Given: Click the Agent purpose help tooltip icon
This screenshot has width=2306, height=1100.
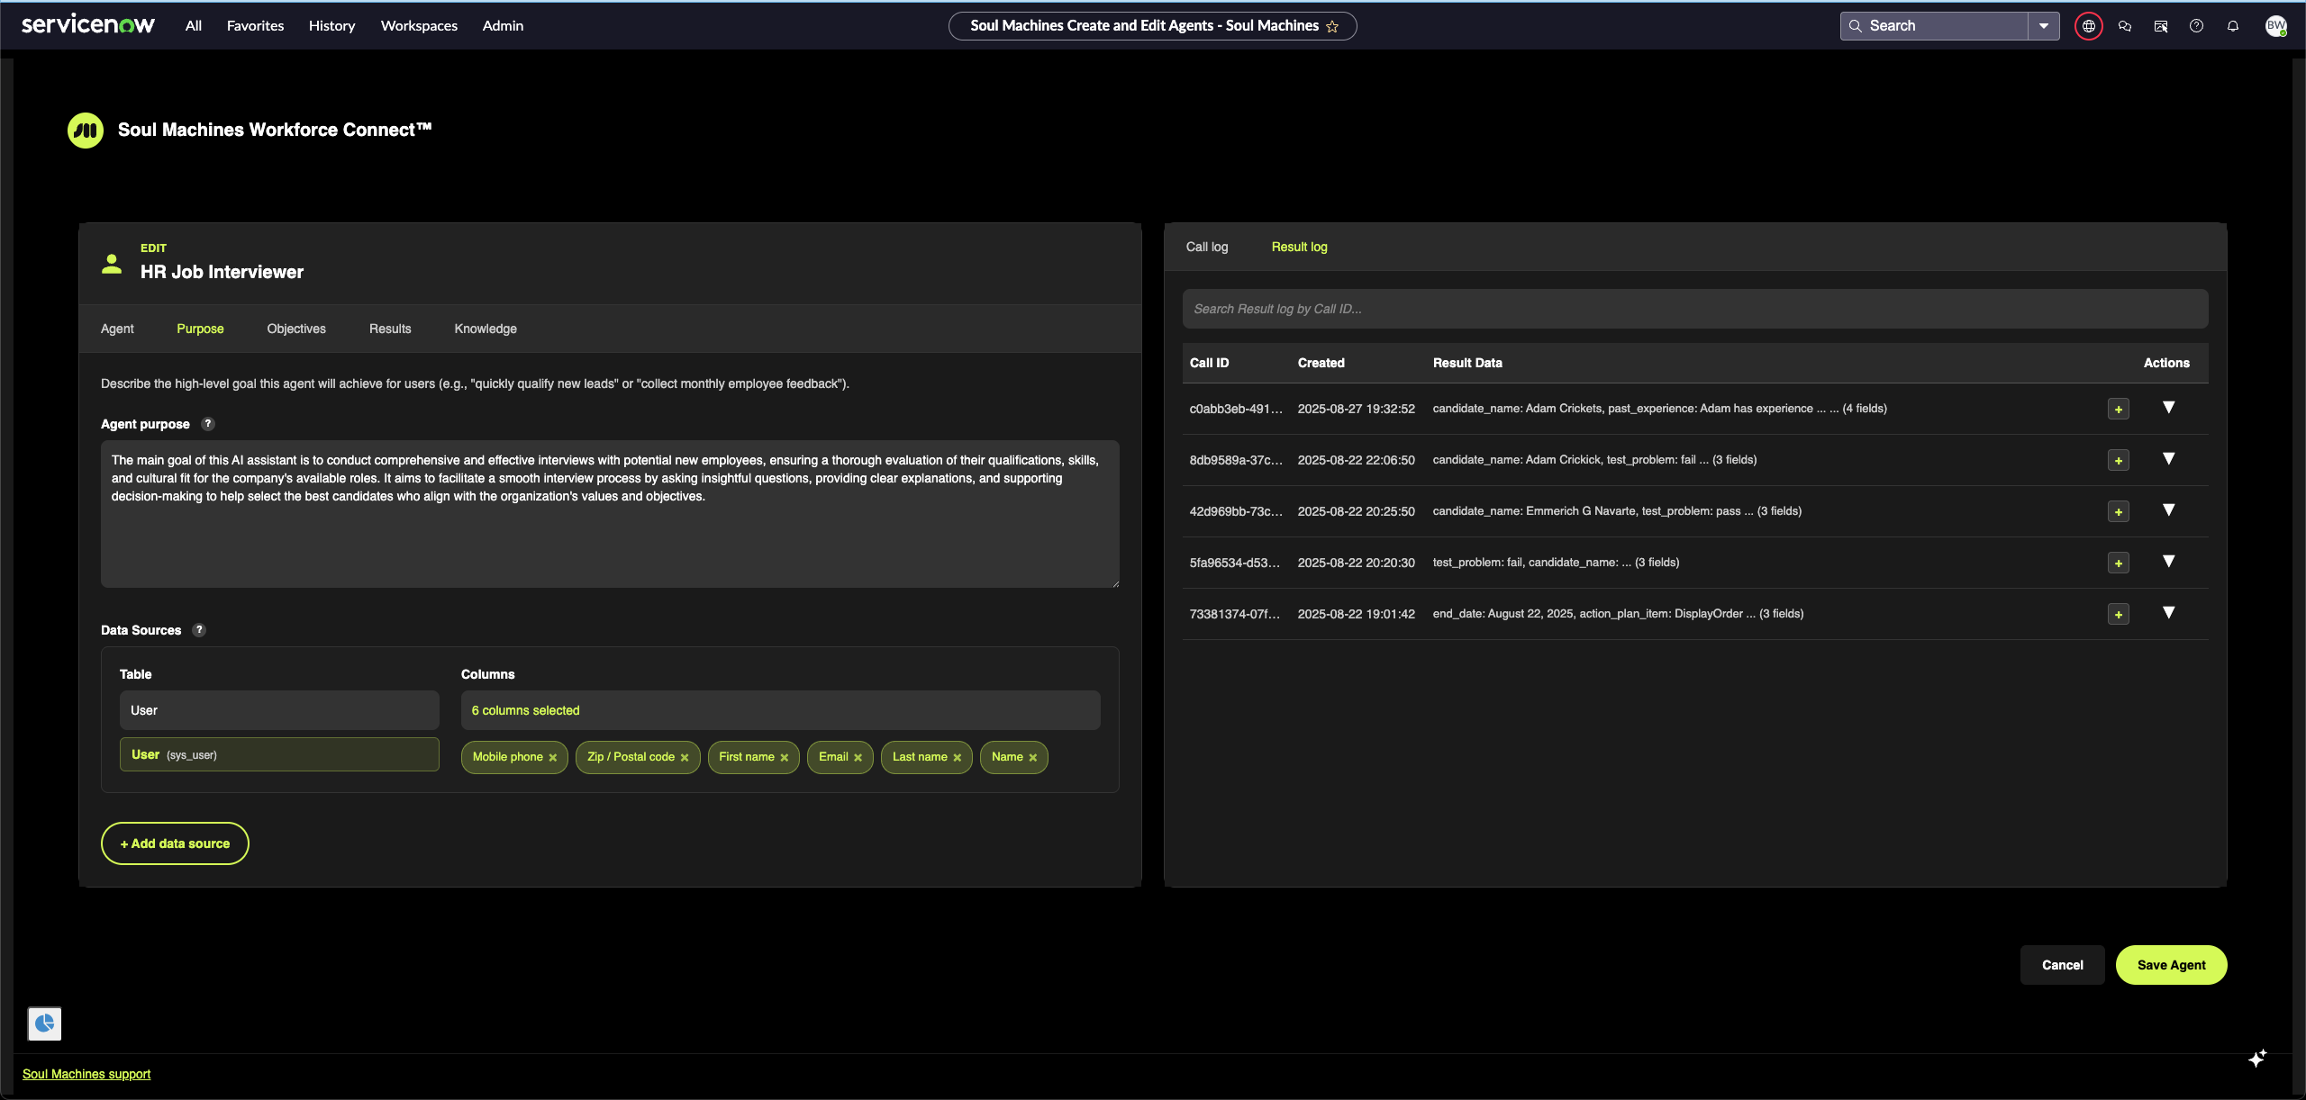Looking at the screenshot, I should point(208,423).
